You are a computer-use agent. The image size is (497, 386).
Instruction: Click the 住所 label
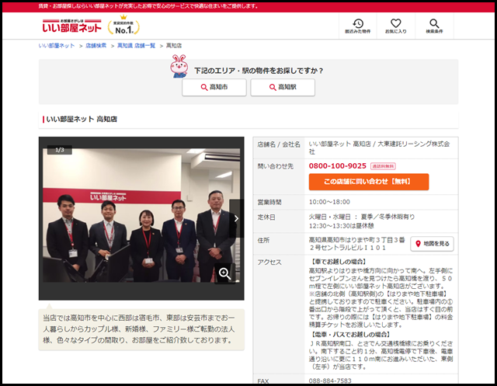[x=263, y=240]
